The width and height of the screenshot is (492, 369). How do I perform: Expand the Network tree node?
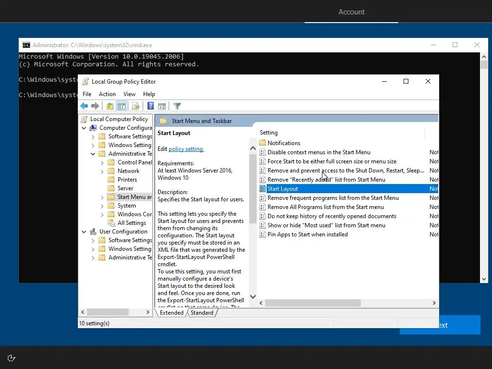[102, 172]
